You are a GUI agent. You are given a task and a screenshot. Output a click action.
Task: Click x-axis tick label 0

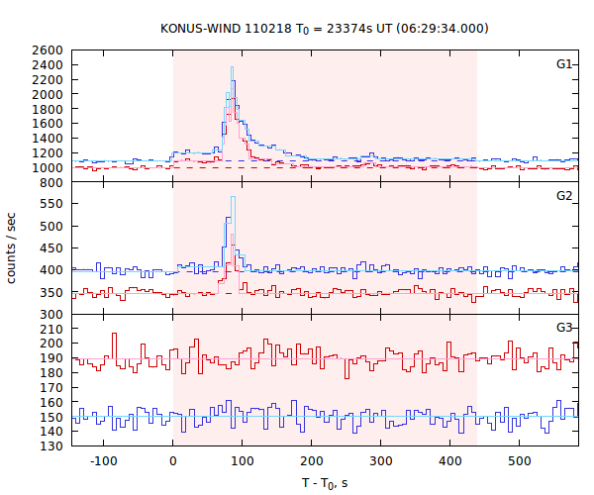click(172, 461)
